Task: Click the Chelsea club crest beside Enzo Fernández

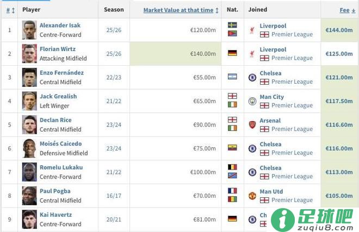Action: (x=252, y=77)
